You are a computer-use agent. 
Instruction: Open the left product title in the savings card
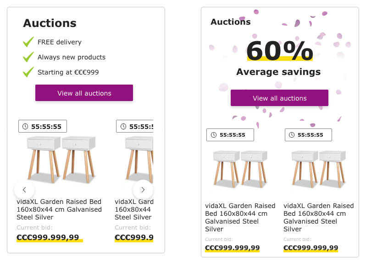point(240,218)
